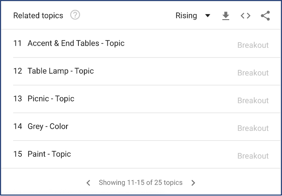This screenshot has width=282, height=196.
Task: Download related topics as CSV
Action: tap(225, 16)
